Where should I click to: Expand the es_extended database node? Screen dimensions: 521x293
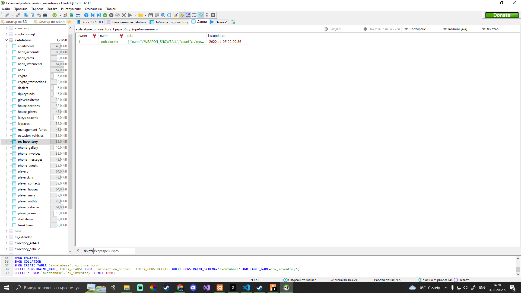pos(6,237)
